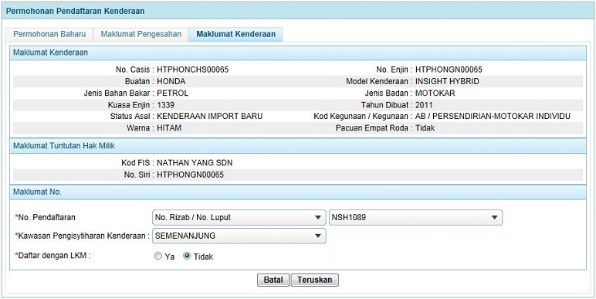This screenshot has width=596, height=299.
Task: Click the Kawasan Pengisytiharan Kenderaan label
Action: point(83,236)
